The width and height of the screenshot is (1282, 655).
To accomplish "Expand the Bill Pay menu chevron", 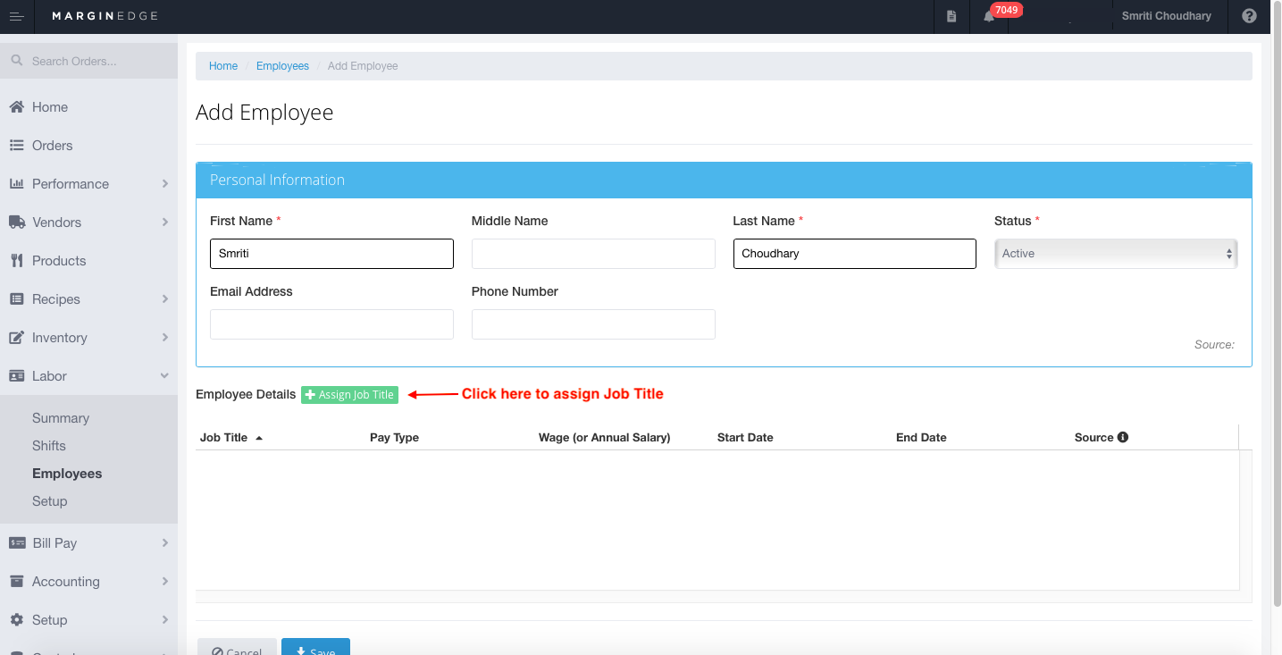I will (165, 543).
